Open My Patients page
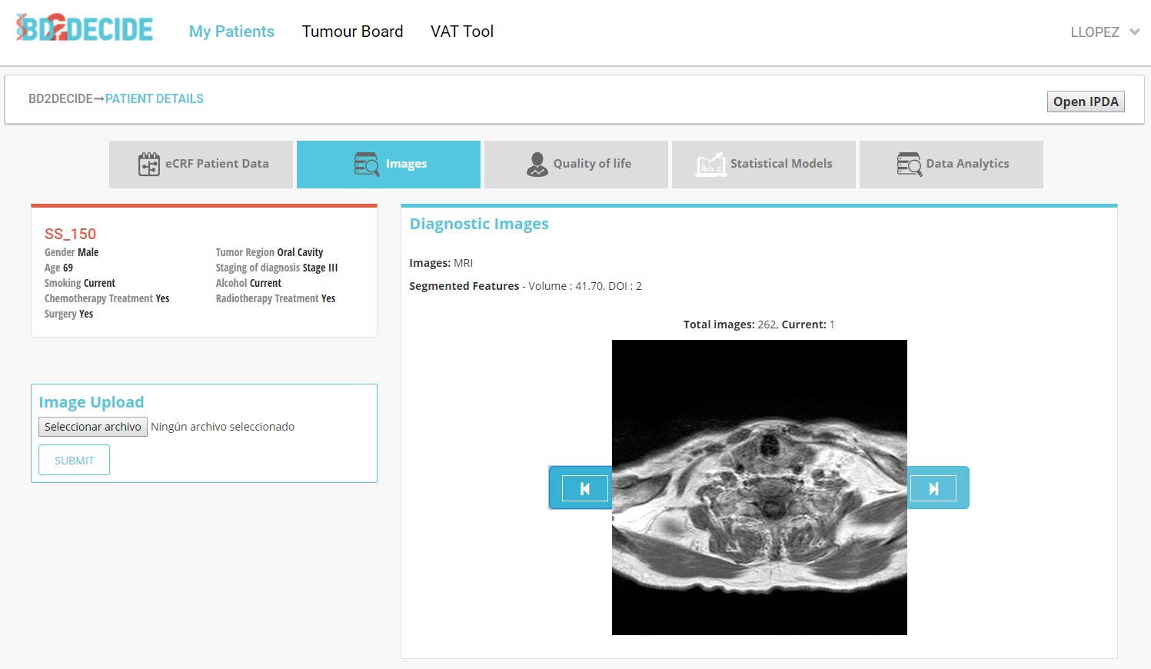 click(231, 32)
